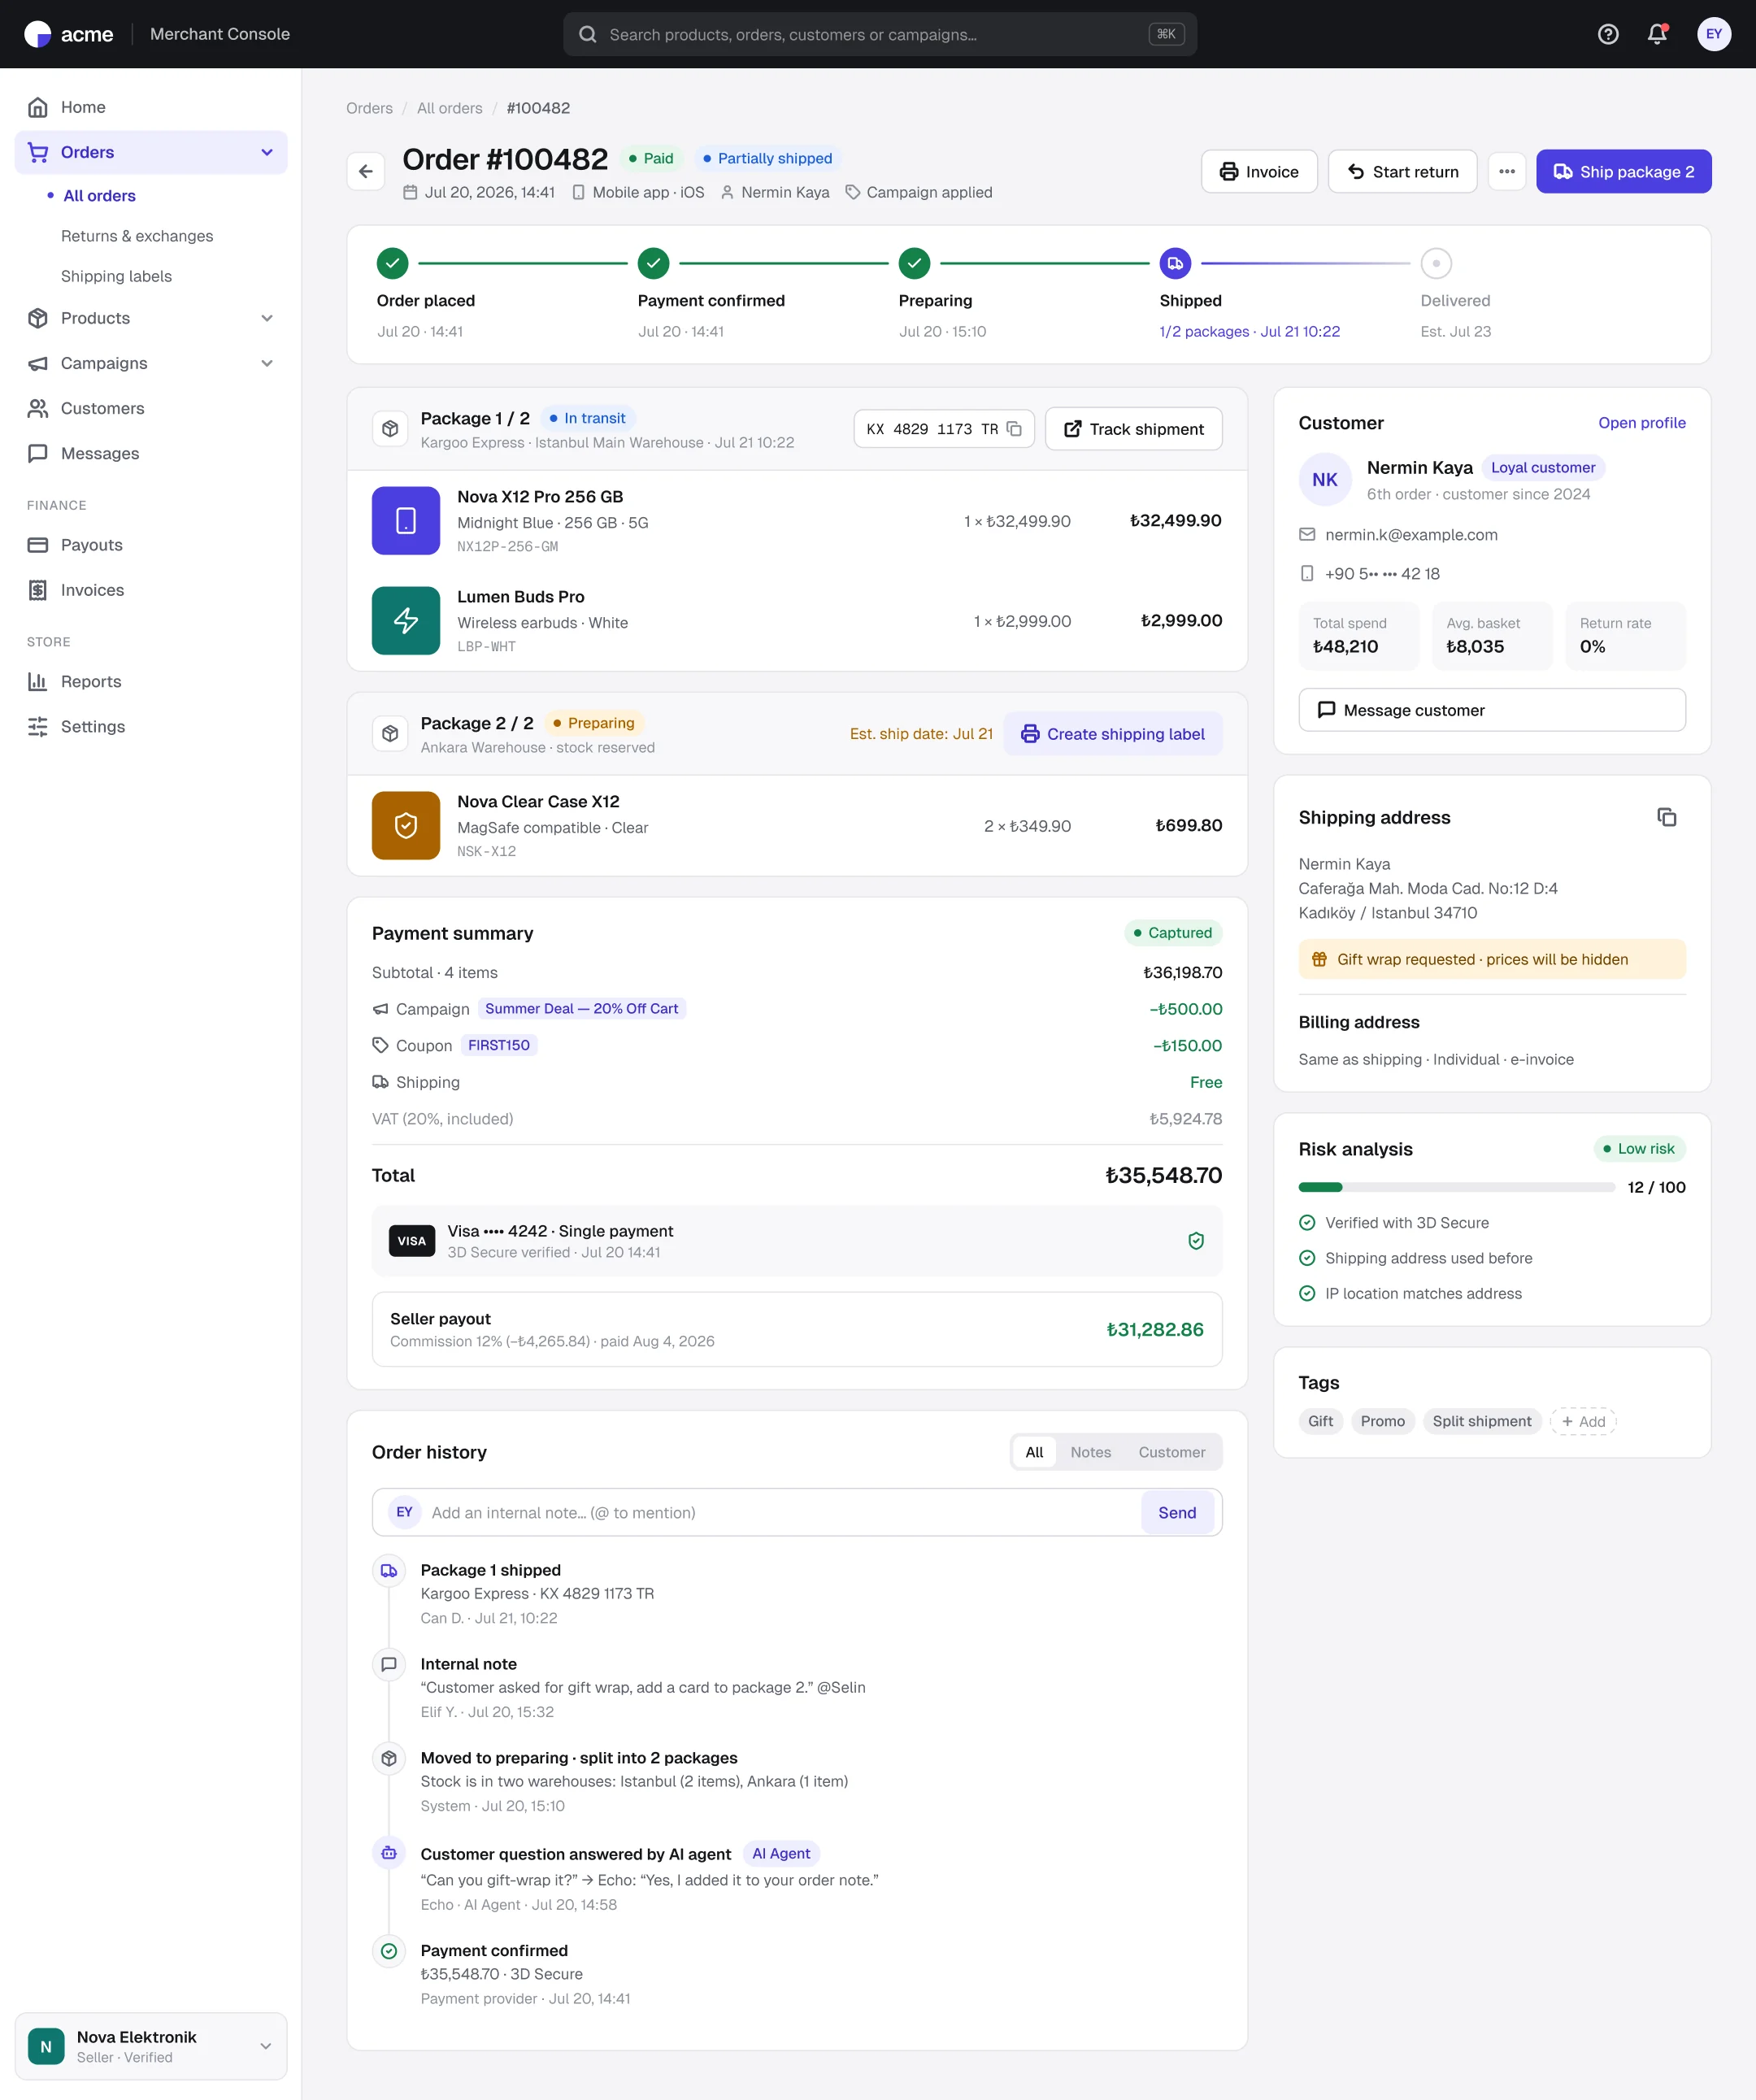Viewport: 1756px width, 2100px height.
Task: Click the Nova X12 Pro product thumbnail
Action: click(x=406, y=520)
